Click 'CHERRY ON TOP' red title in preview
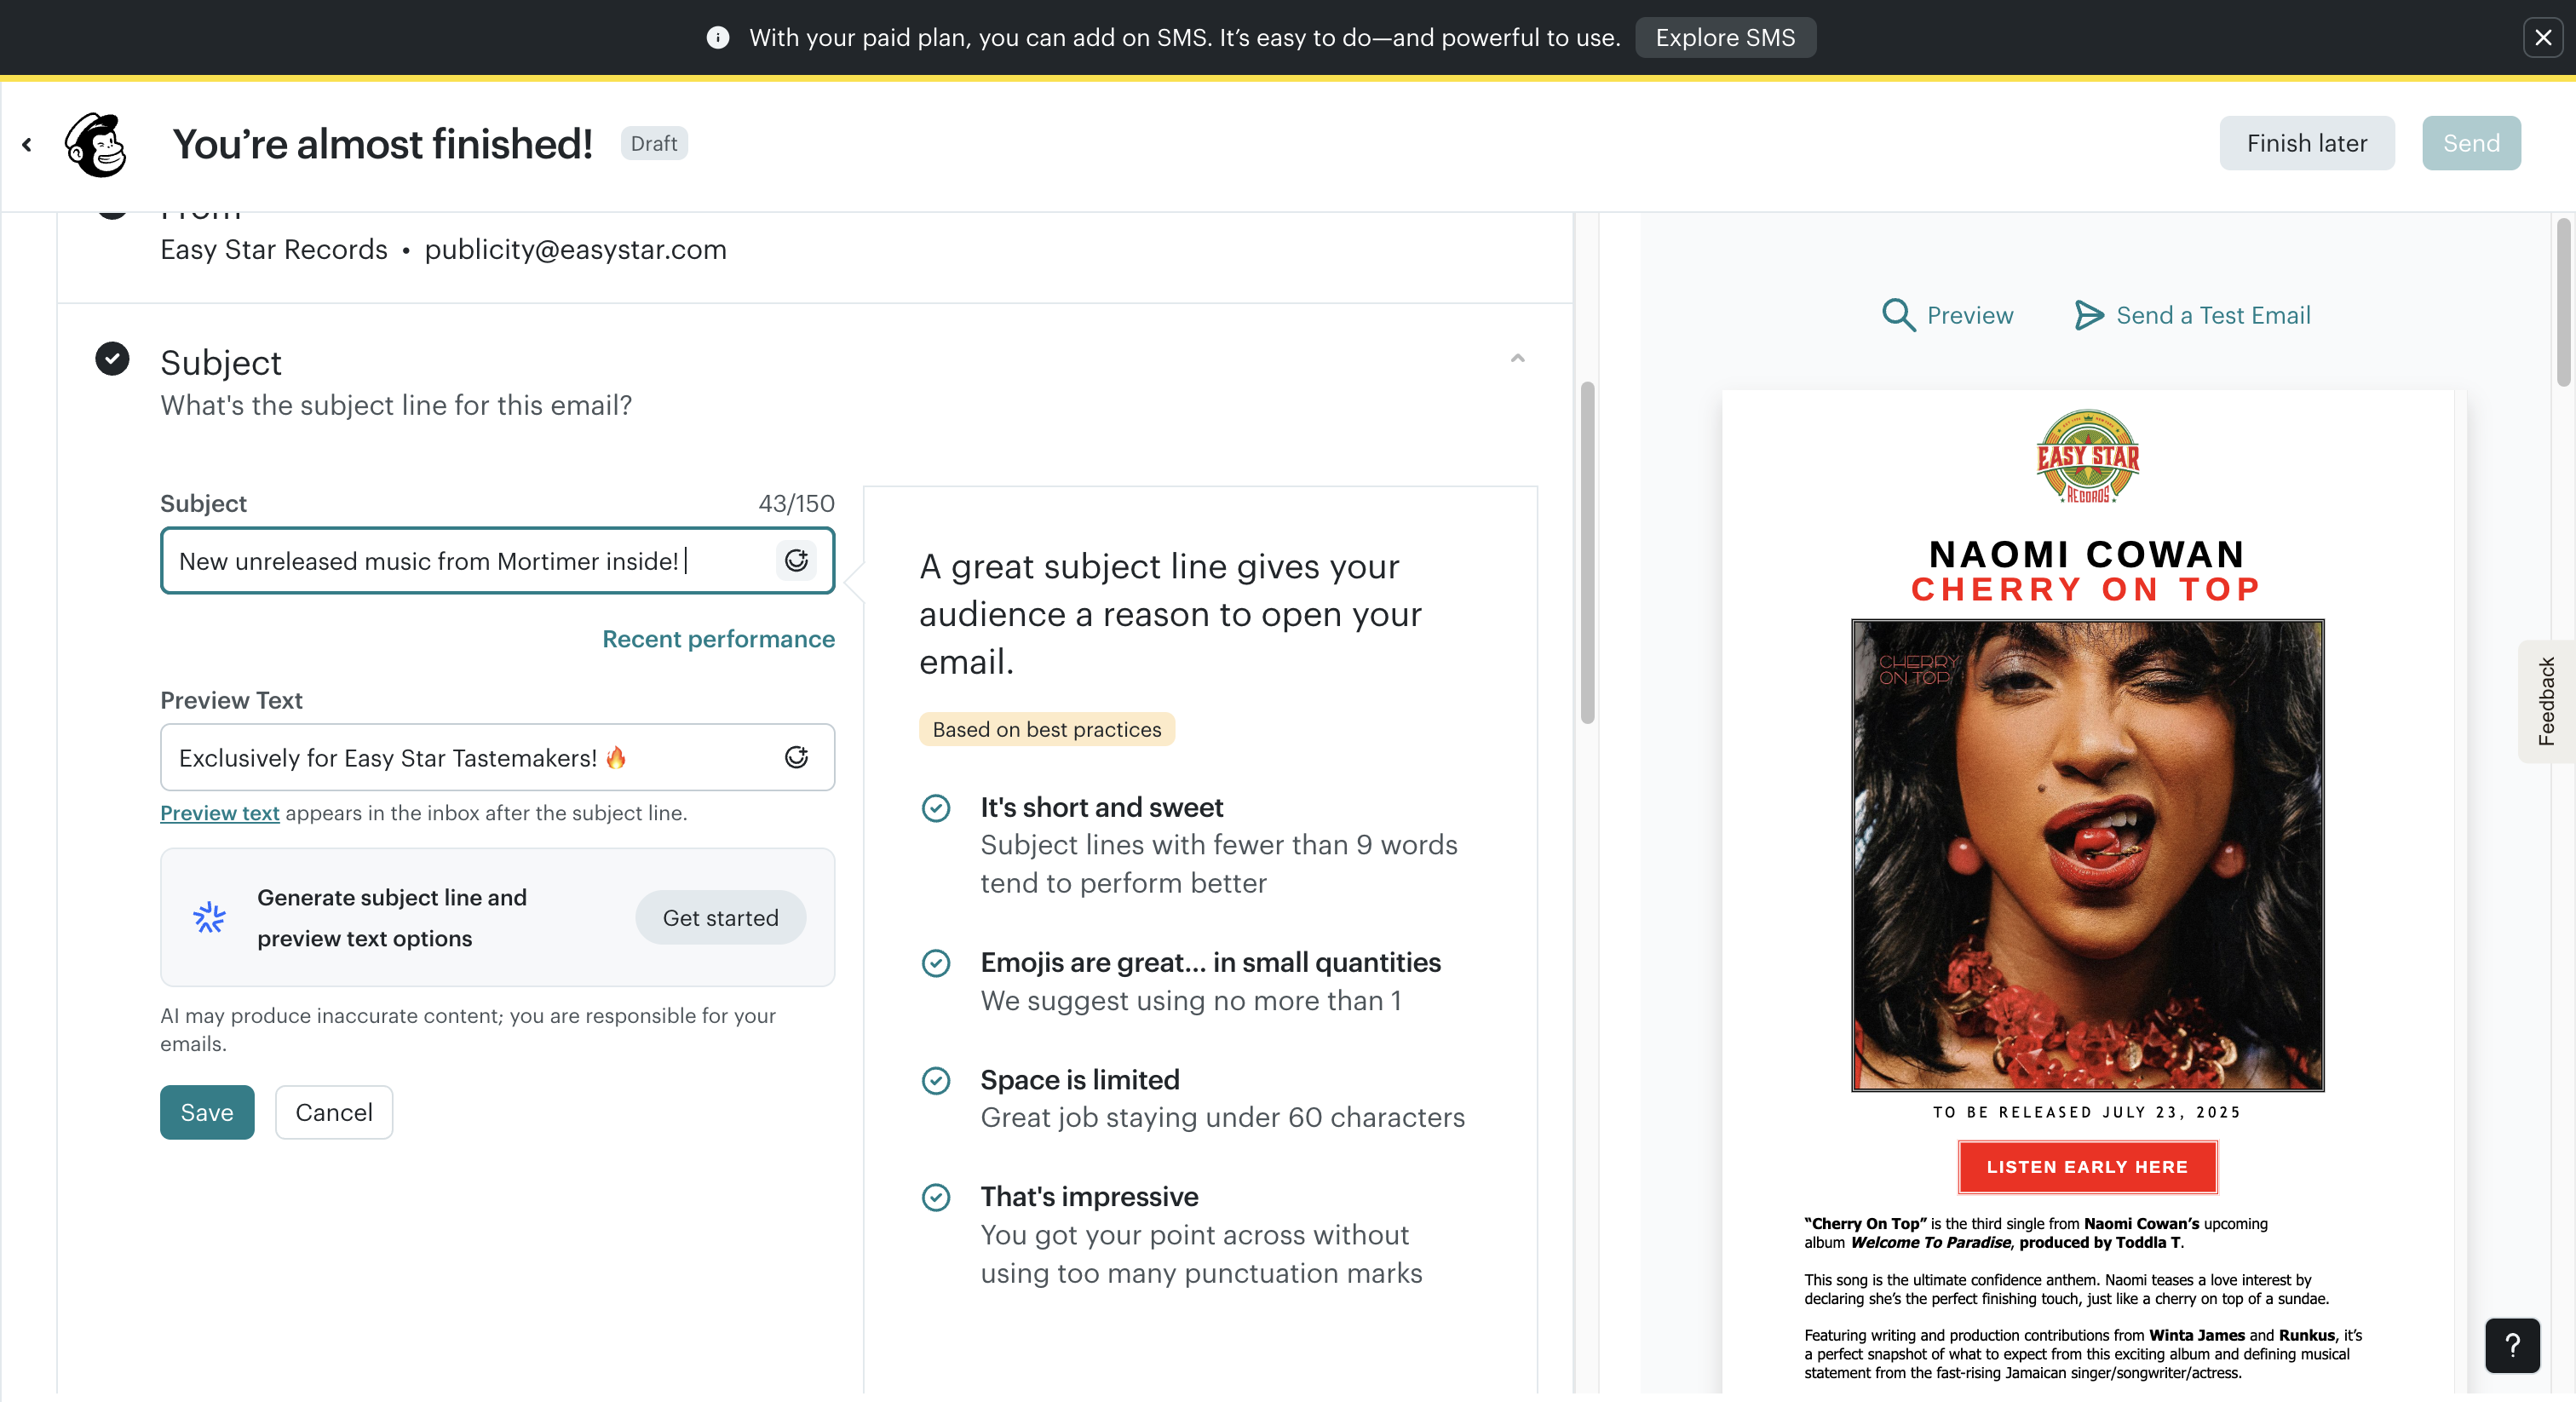This screenshot has height=1402, width=2576. (x=2087, y=590)
